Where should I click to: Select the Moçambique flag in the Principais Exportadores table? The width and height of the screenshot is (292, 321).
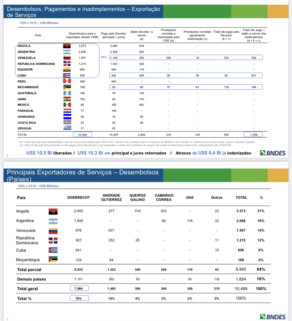coord(53,259)
